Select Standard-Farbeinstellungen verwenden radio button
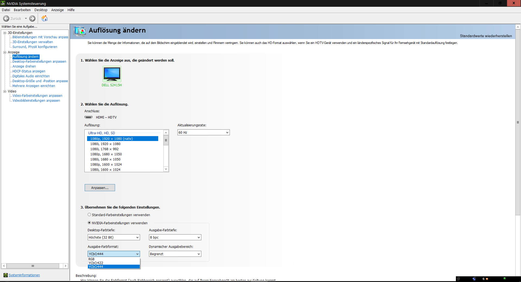 (89, 215)
